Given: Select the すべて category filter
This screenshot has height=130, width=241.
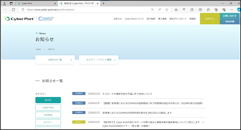Looking at the screenshot, I should [x=48, y=100].
